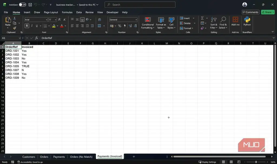Click Delete cells button
Image resolution: width=277 pixels, height=164 pixels.
[x=185, y=23]
